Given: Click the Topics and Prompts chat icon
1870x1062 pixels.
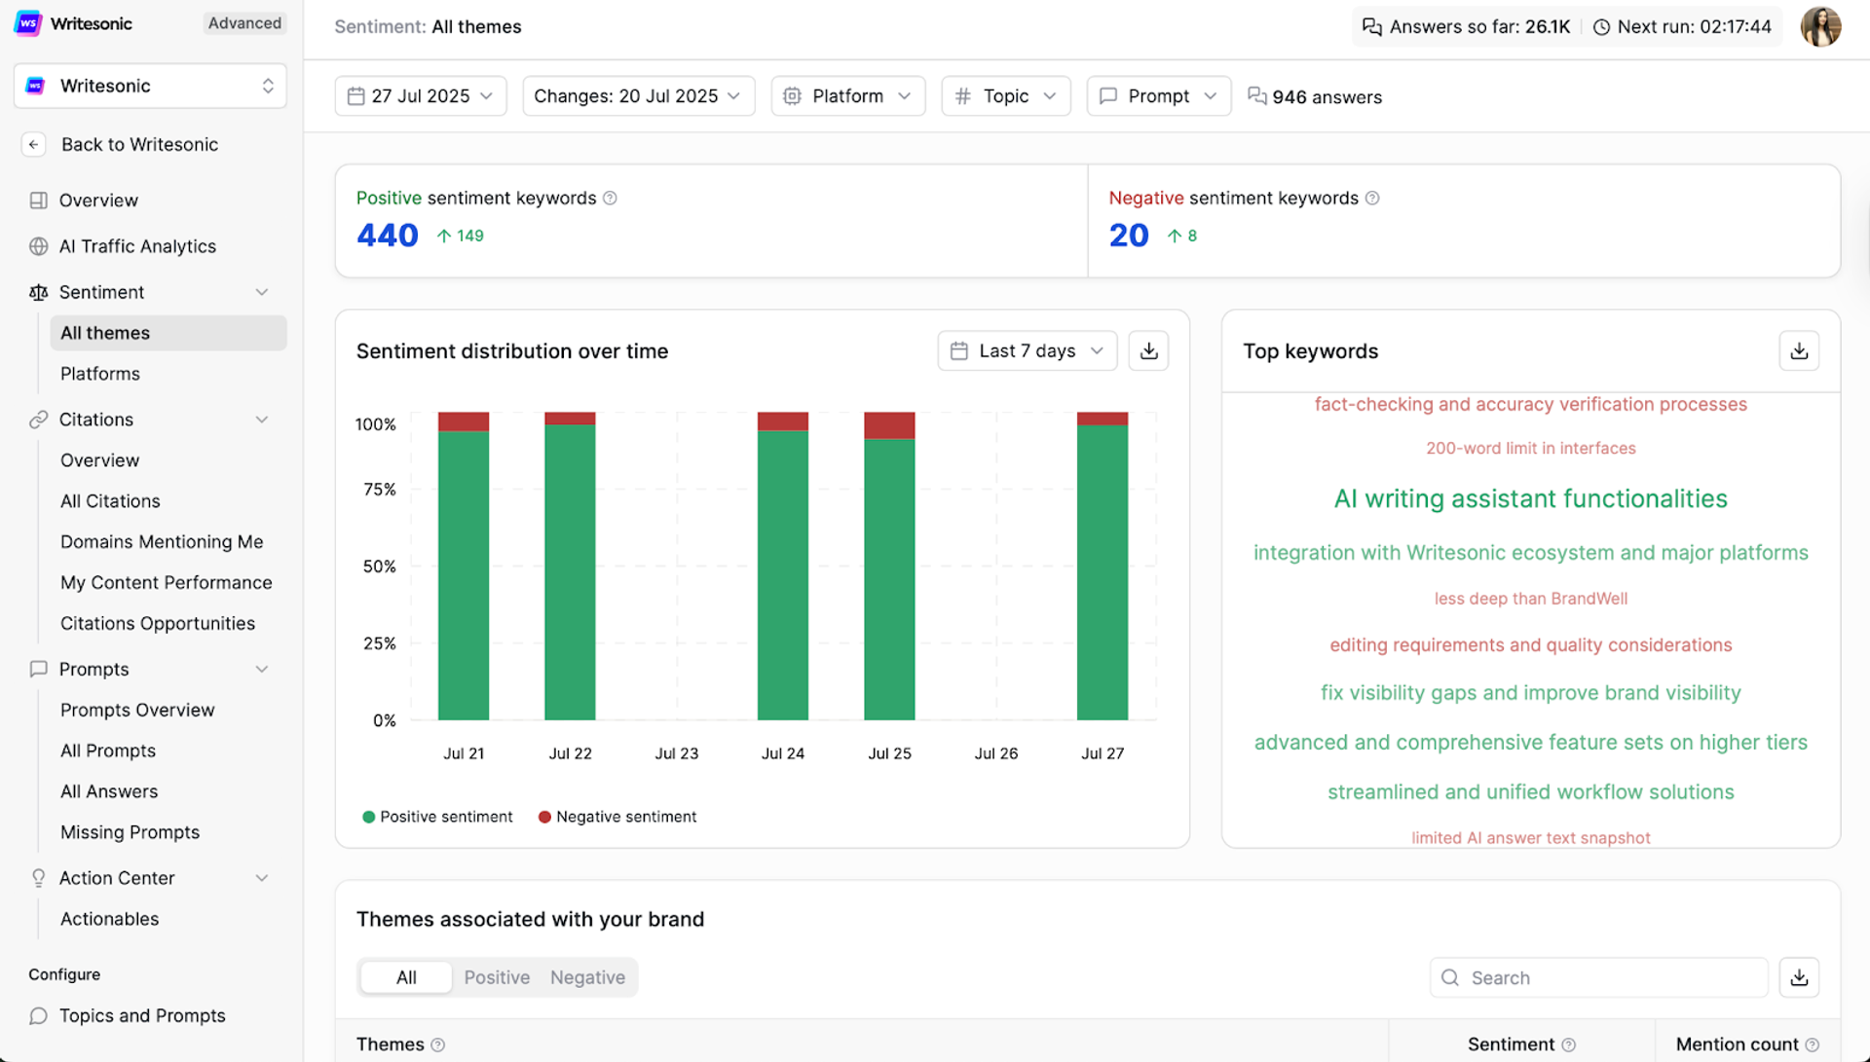Looking at the screenshot, I should (38, 1015).
